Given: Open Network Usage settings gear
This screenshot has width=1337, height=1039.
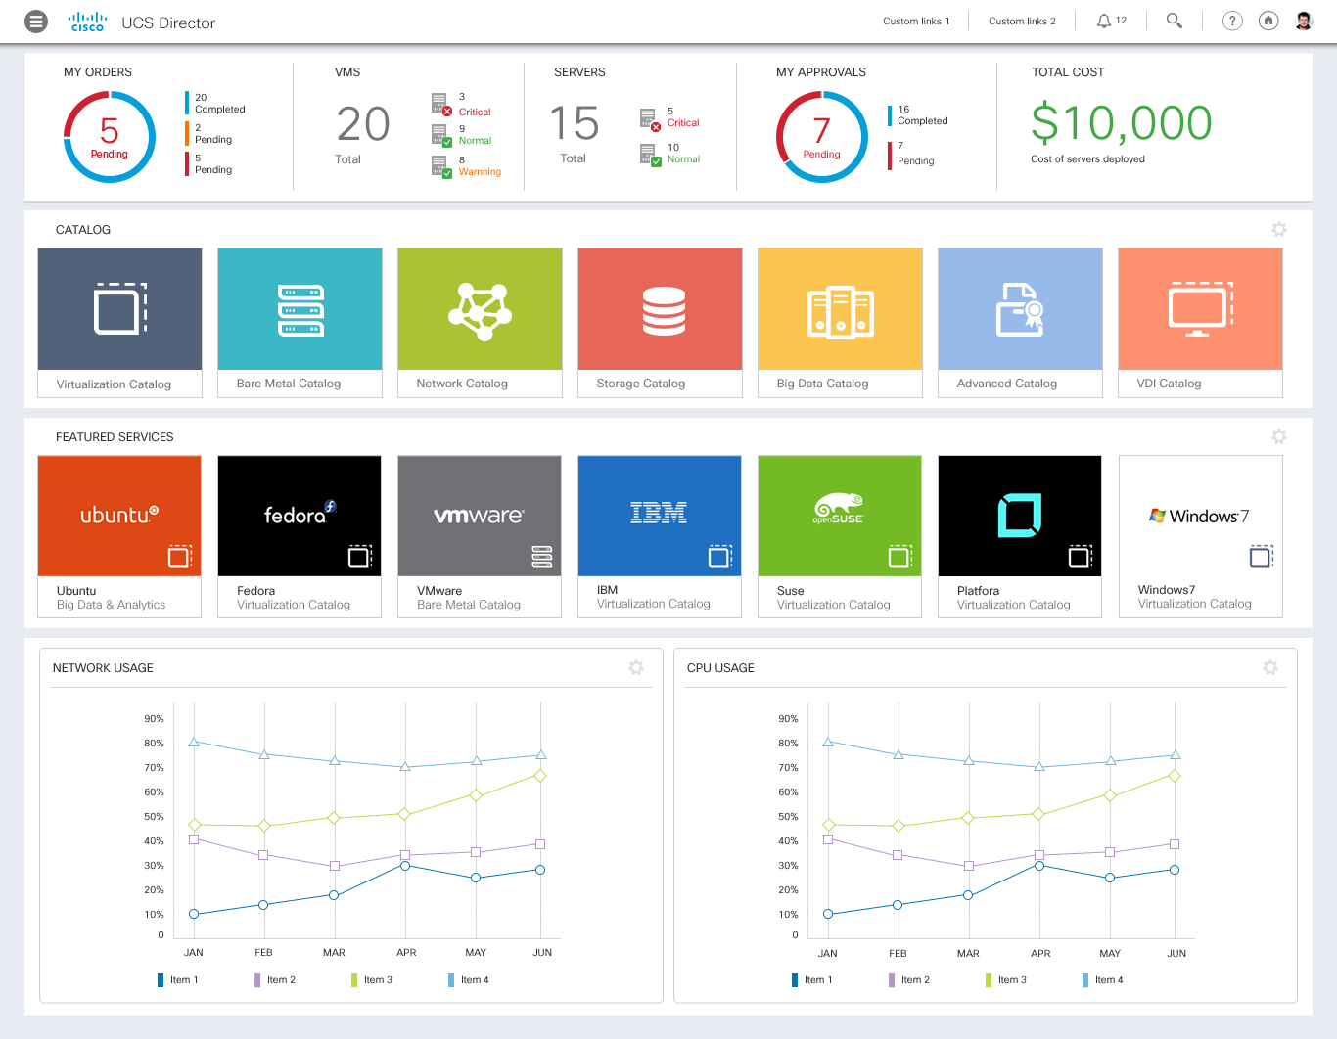Looking at the screenshot, I should (636, 667).
